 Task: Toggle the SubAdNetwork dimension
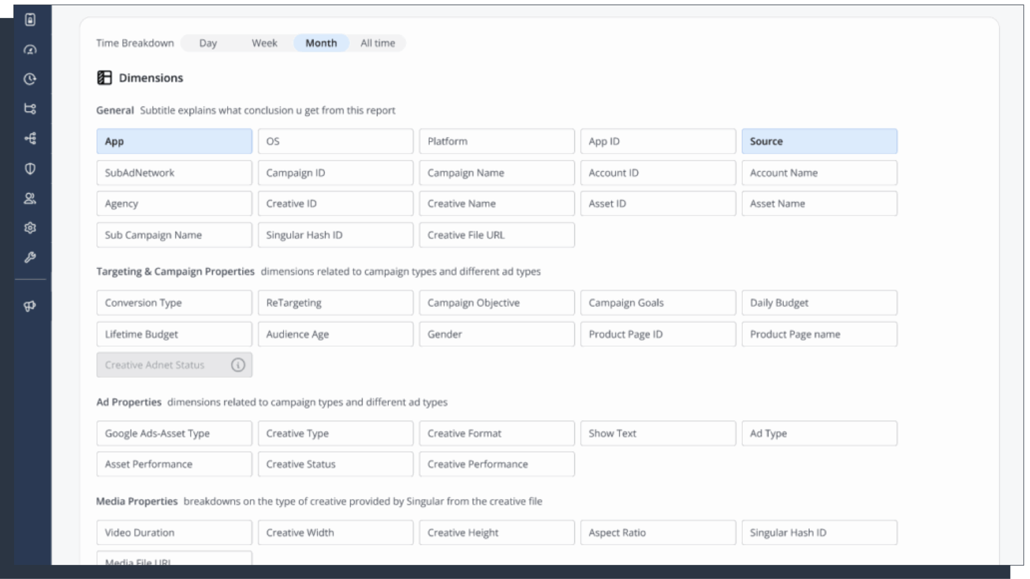tap(174, 173)
